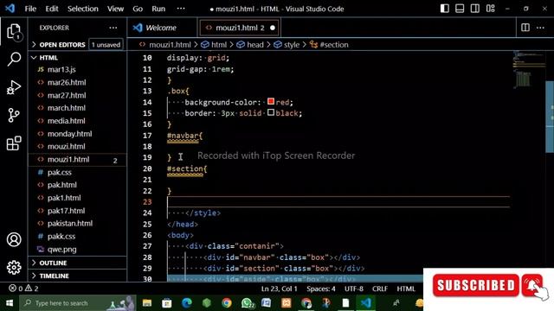
Task: Open the Edit menu
Action: click(x=52, y=9)
